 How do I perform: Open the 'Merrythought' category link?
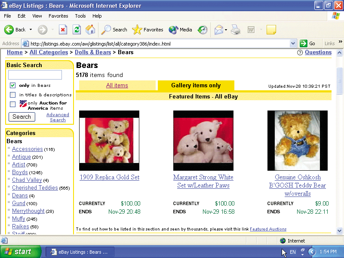tap(28, 211)
